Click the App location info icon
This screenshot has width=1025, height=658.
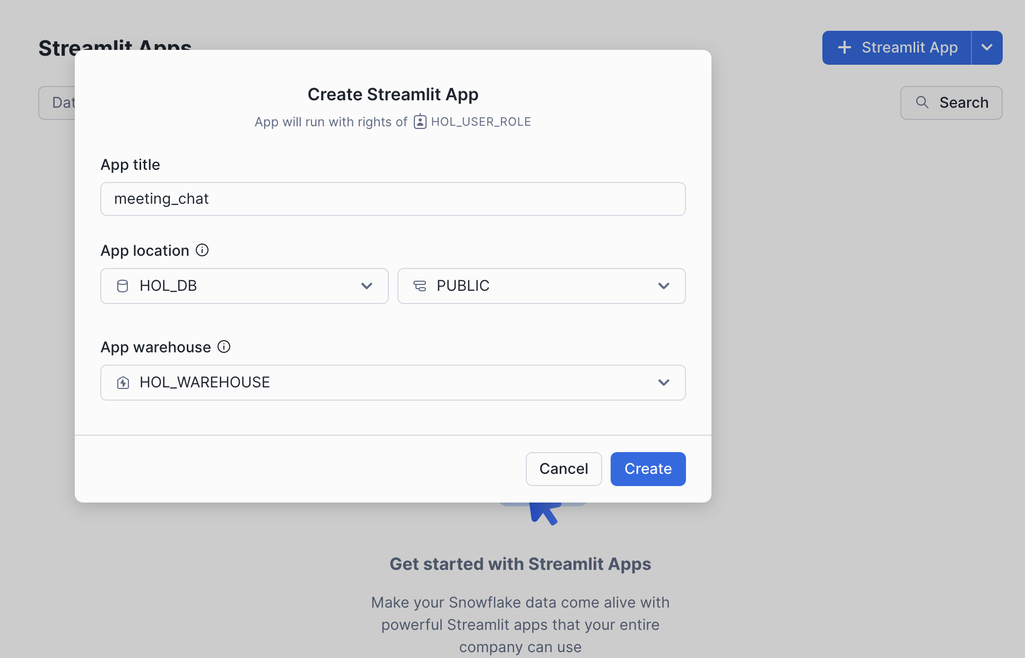click(202, 250)
